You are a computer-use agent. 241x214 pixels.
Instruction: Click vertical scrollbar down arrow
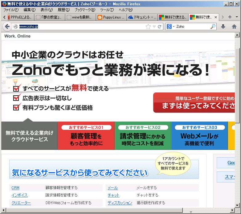237,205
